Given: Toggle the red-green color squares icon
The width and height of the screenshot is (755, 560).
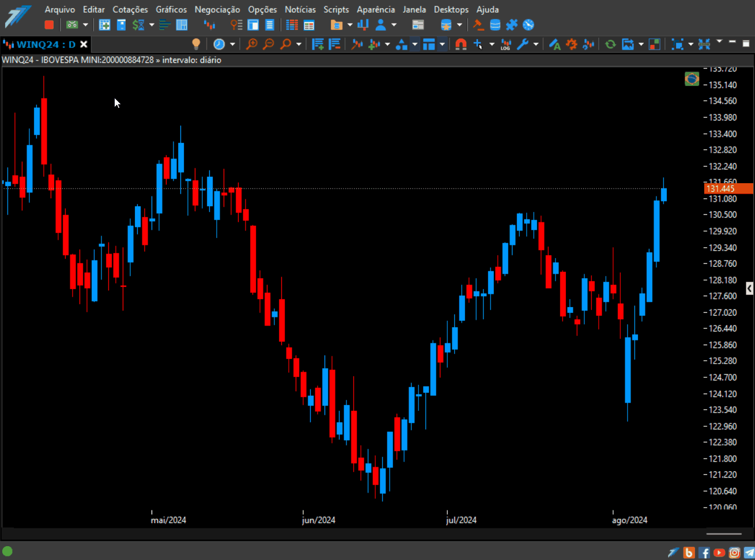Looking at the screenshot, I should 655,44.
